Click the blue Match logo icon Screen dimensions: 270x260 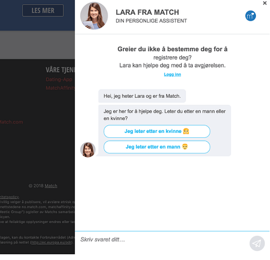click(x=250, y=16)
